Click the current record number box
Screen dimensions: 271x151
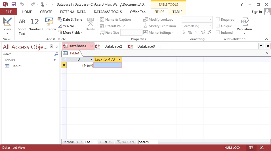[x=91, y=142]
